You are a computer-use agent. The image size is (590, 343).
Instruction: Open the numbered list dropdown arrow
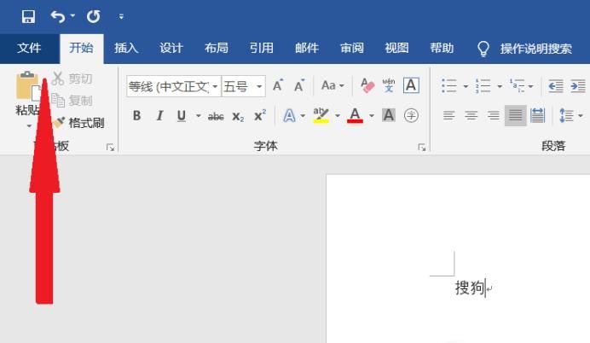500,86
